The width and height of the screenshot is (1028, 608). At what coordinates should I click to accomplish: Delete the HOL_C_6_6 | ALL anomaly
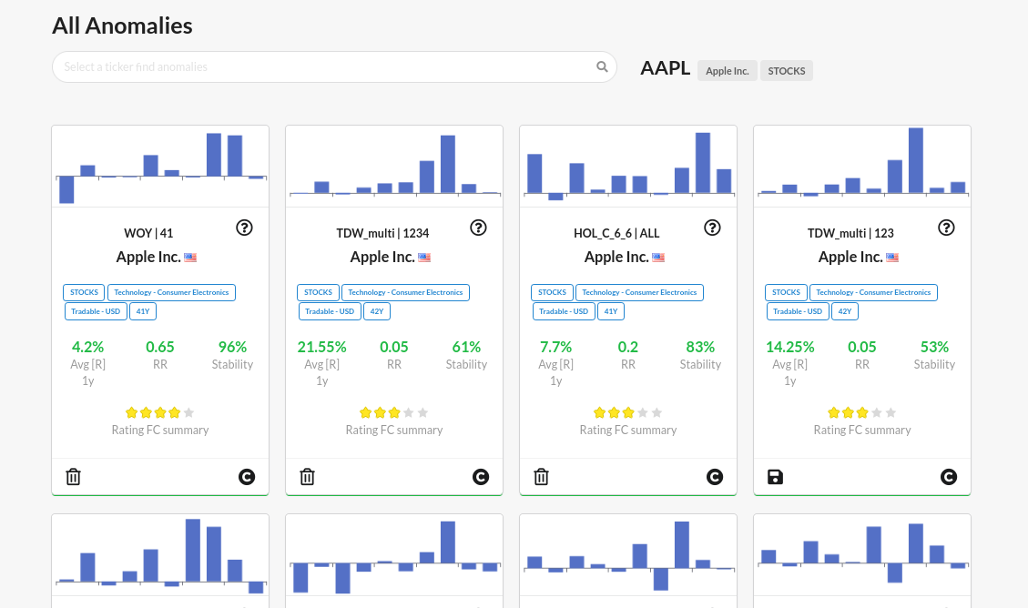pos(542,477)
